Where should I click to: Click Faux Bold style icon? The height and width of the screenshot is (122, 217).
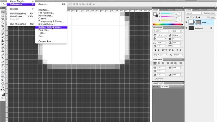tap(155, 50)
